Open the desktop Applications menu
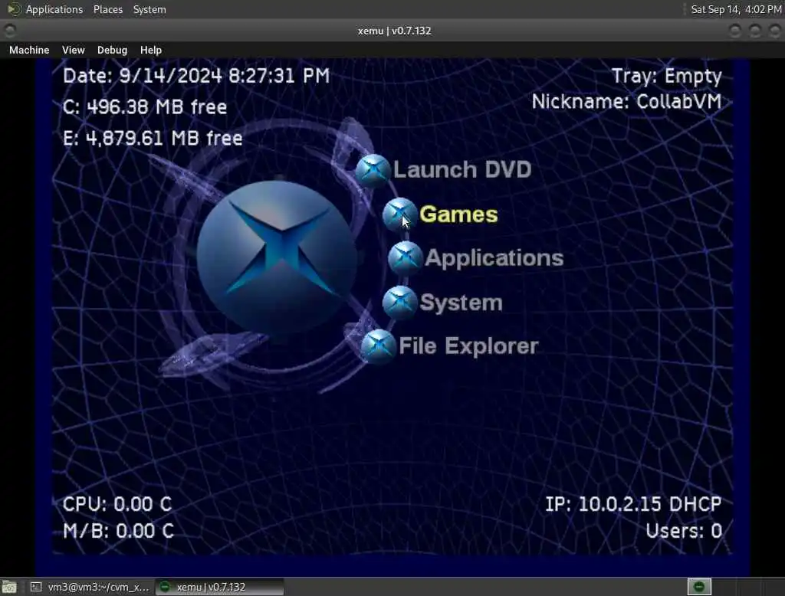The width and height of the screenshot is (785, 596). (x=54, y=9)
